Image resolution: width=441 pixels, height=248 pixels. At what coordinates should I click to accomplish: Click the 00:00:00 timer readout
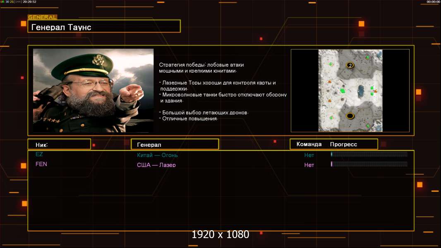[433, 2]
